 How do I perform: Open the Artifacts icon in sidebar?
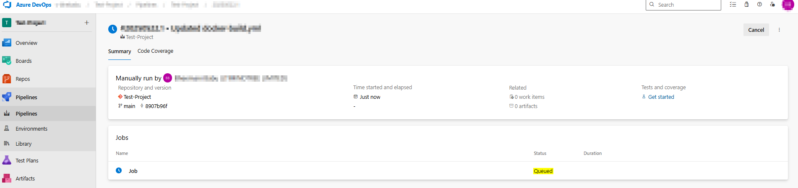pos(7,178)
